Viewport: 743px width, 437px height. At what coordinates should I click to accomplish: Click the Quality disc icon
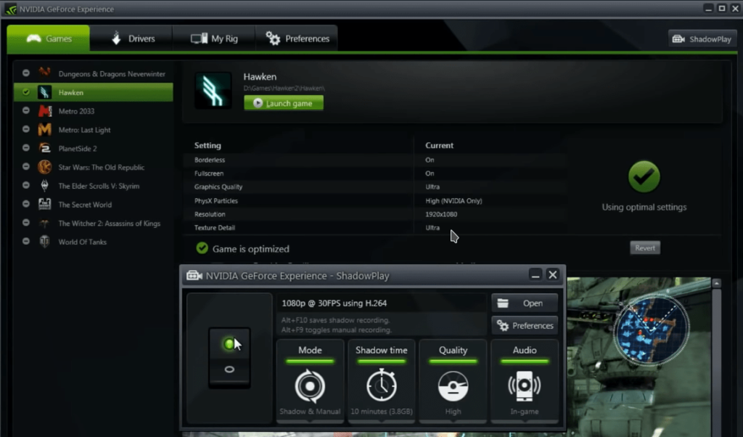[453, 385]
